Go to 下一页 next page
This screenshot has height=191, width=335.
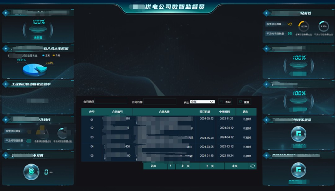(x=210, y=166)
